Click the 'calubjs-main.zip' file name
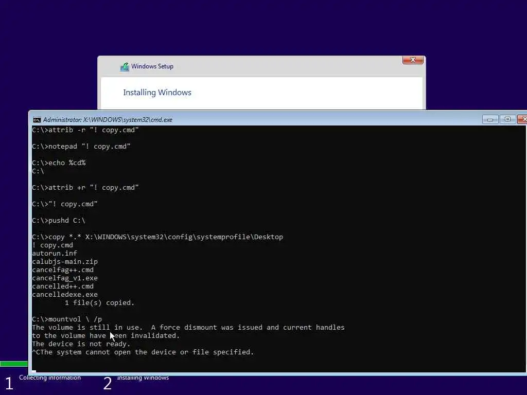This screenshot has width=527, height=395. (65, 262)
